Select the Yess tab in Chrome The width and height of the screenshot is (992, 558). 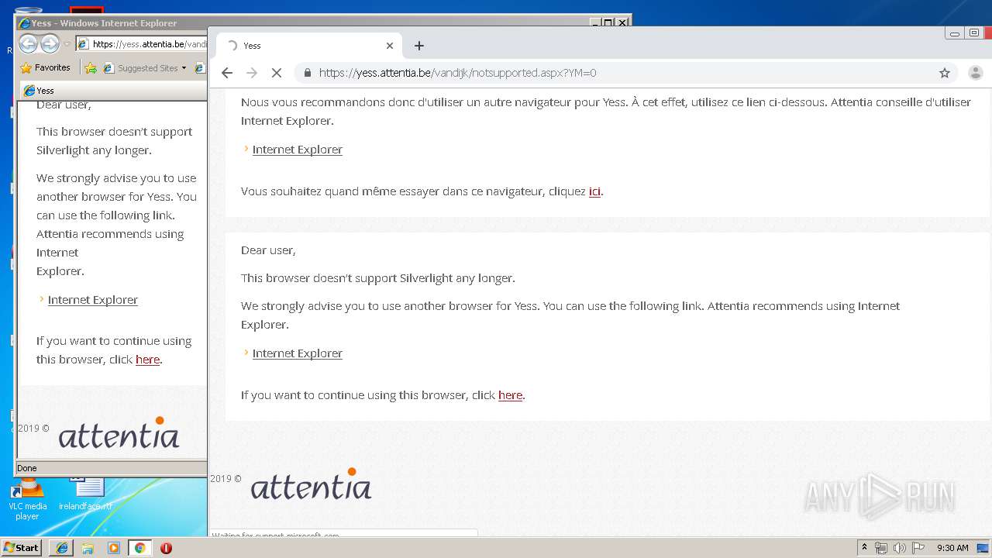click(x=308, y=46)
